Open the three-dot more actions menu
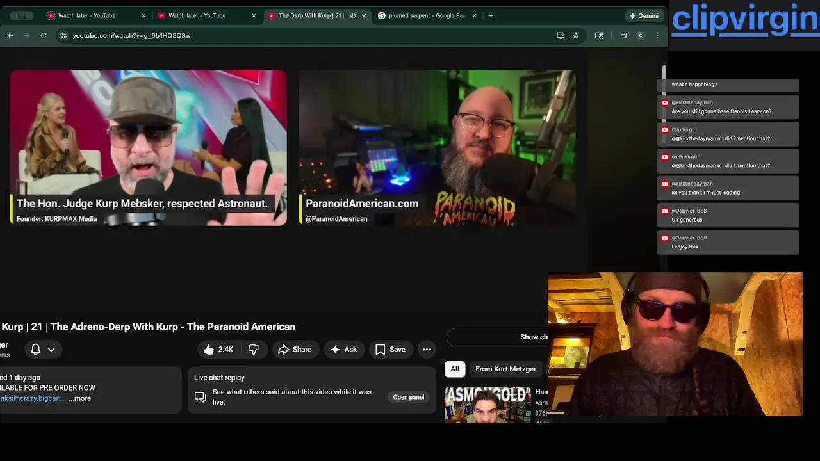The height and width of the screenshot is (461, 820). point(427,350)
